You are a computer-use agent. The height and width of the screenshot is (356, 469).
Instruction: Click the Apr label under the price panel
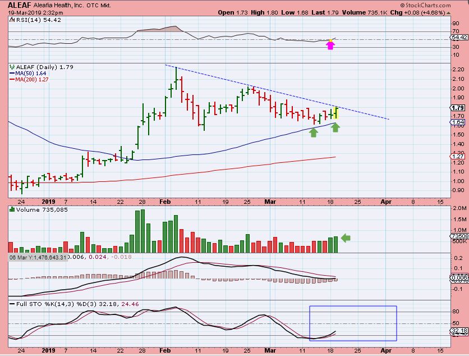point(386,202)
